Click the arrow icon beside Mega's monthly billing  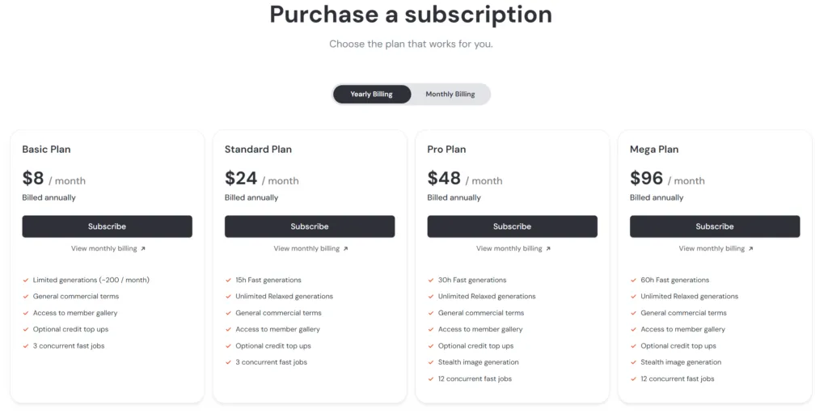tap(751, 249)
